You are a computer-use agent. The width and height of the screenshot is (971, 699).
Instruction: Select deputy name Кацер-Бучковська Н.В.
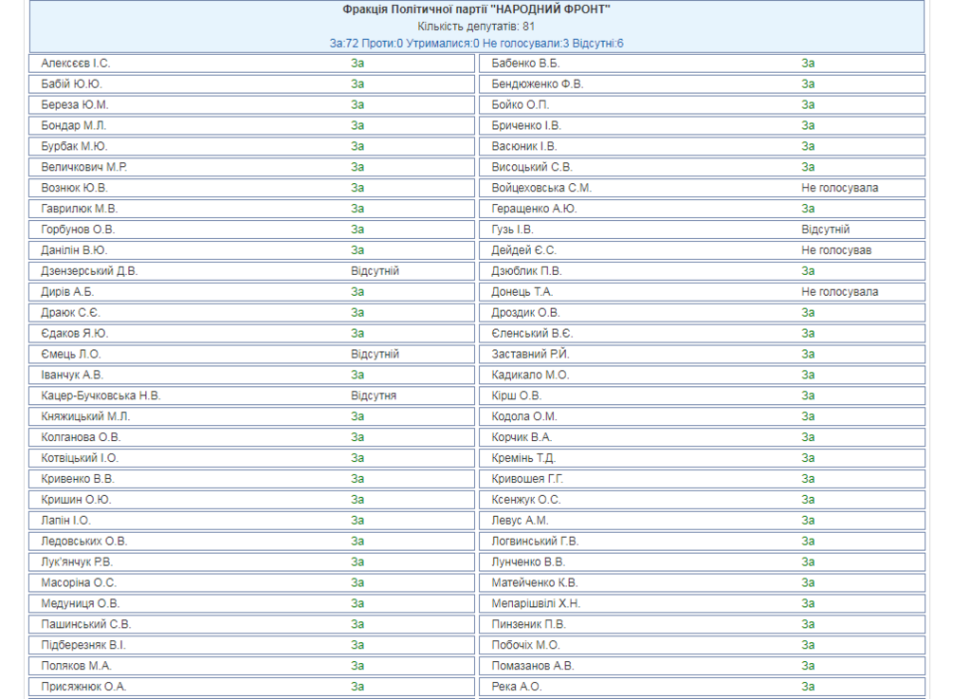click(101, 395)
